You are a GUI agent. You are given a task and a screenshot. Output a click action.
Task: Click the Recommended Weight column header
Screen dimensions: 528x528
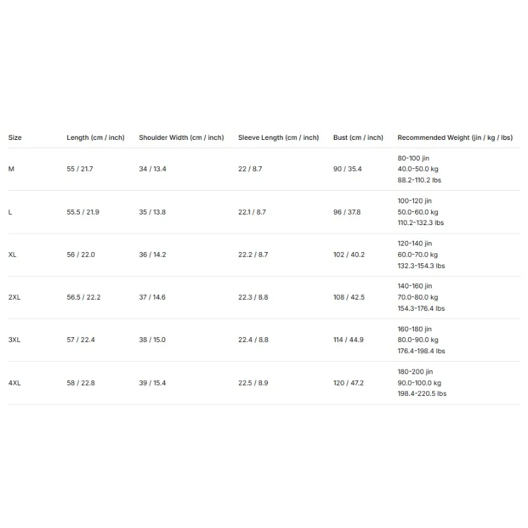455,138
